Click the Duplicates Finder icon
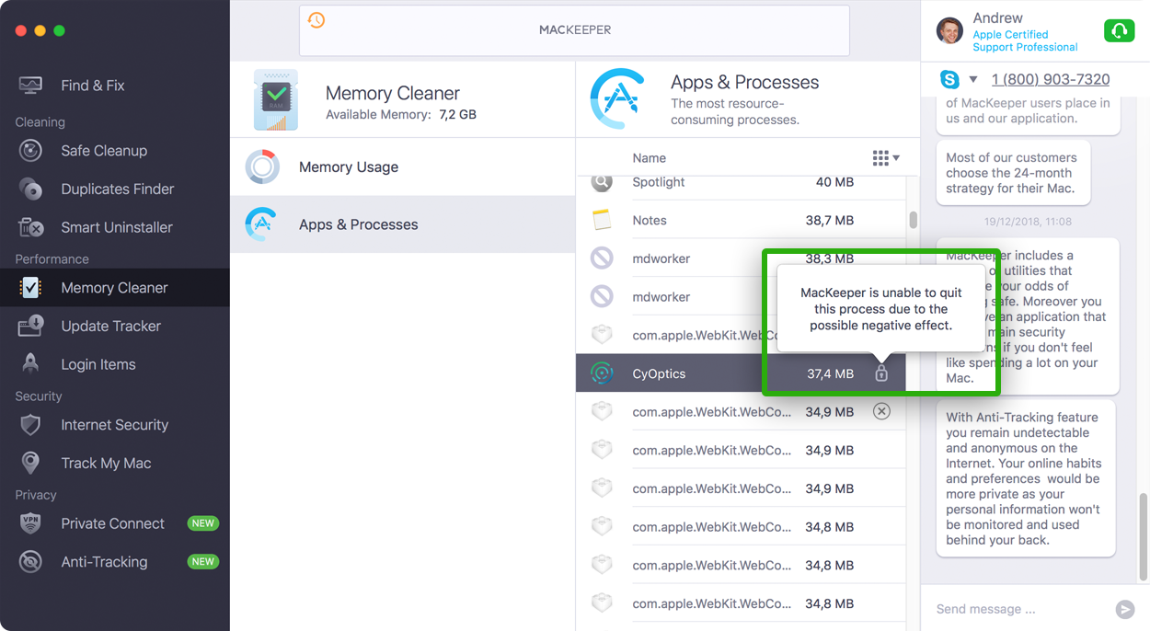Image resolution: width=1150 pixels, height=631 pixels. pyautogui.click(x=30, y=189)
